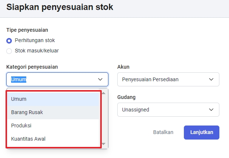Click the list's scroll-down arrow
The image size is (229, 158).
tap(104, 144)
